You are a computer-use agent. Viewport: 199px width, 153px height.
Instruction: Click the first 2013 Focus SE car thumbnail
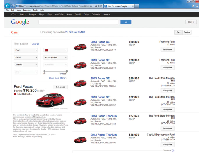pos(80,47)
